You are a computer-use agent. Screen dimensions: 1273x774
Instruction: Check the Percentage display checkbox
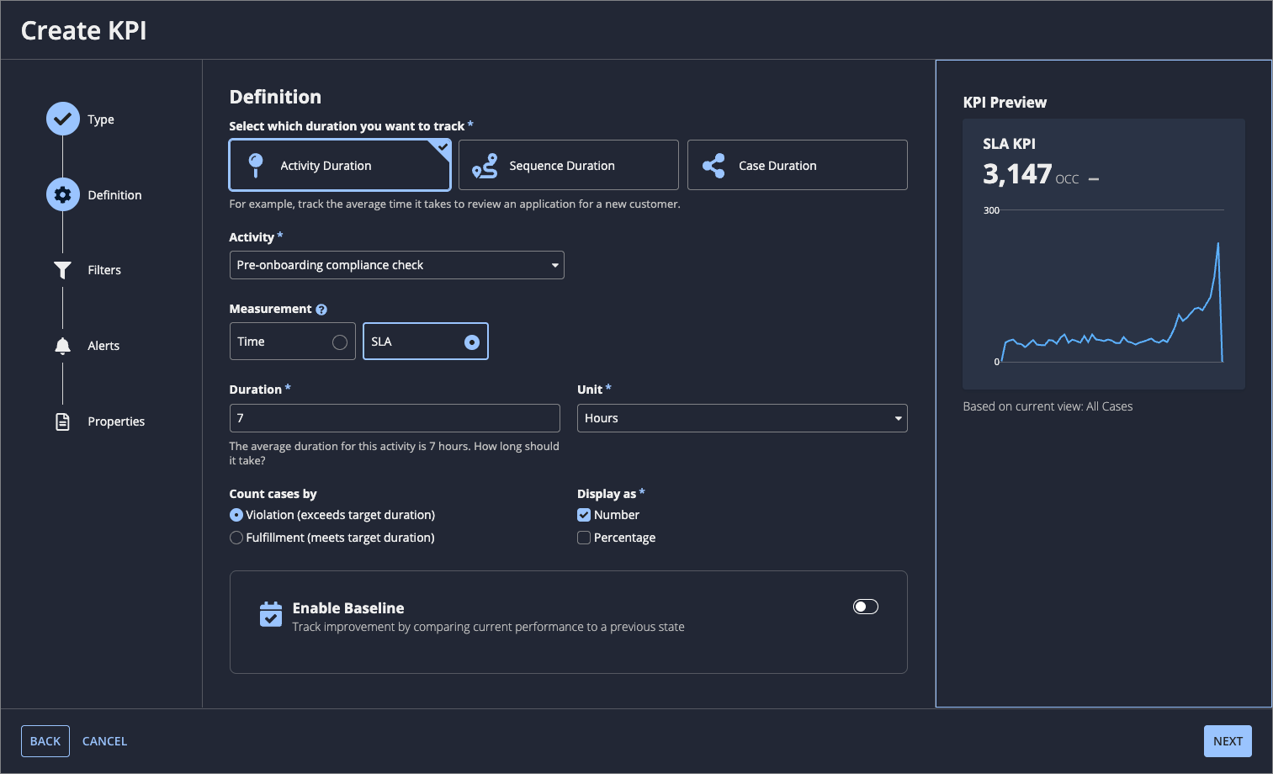(584, 538)
